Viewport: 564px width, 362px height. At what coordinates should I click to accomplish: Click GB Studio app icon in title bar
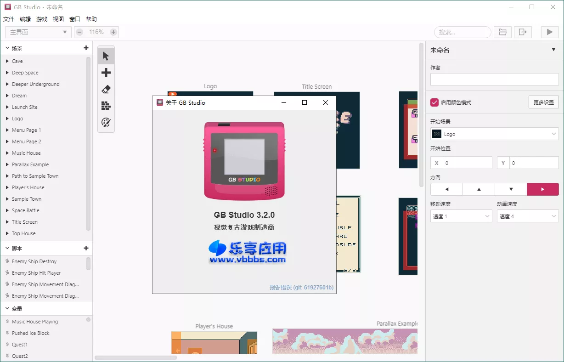(x=8, y=7)
